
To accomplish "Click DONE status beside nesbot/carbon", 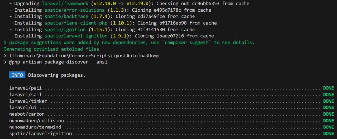I will pos(328,114).
